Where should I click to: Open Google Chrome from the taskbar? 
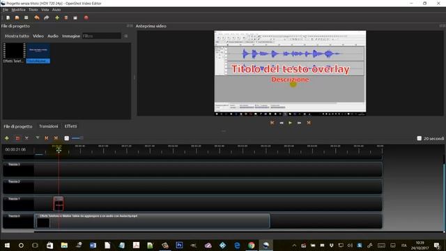[251, 245]
